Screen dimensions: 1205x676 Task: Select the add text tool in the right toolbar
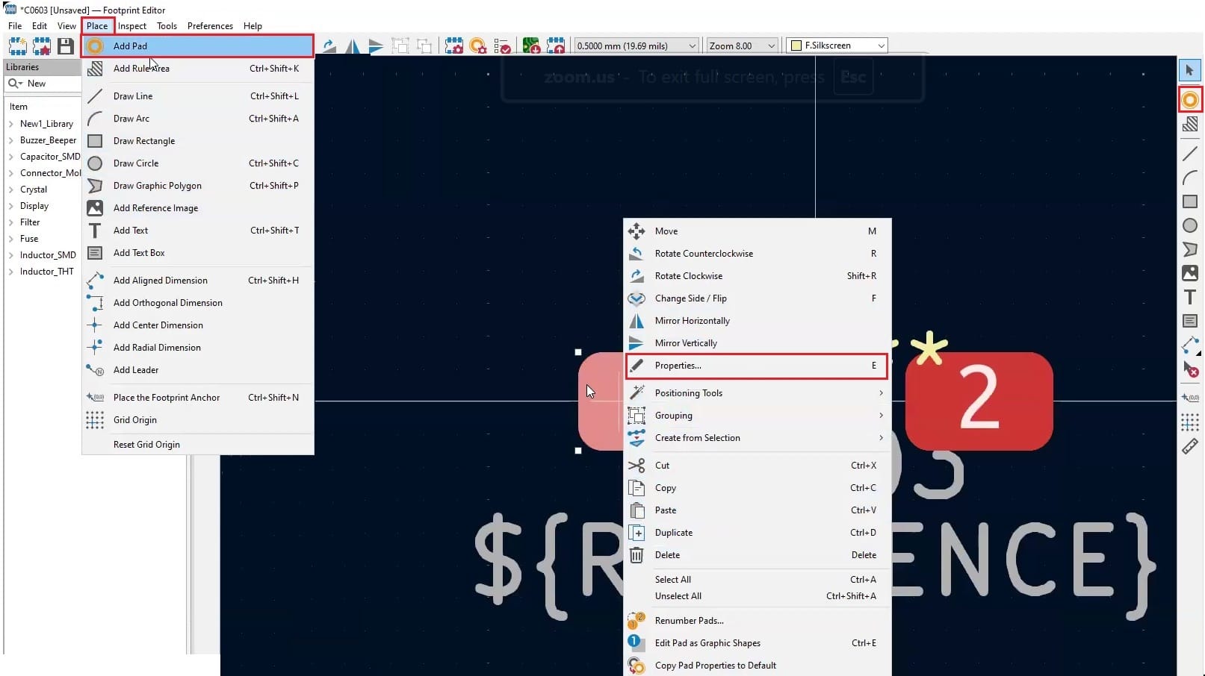(x=1190, y=297)
